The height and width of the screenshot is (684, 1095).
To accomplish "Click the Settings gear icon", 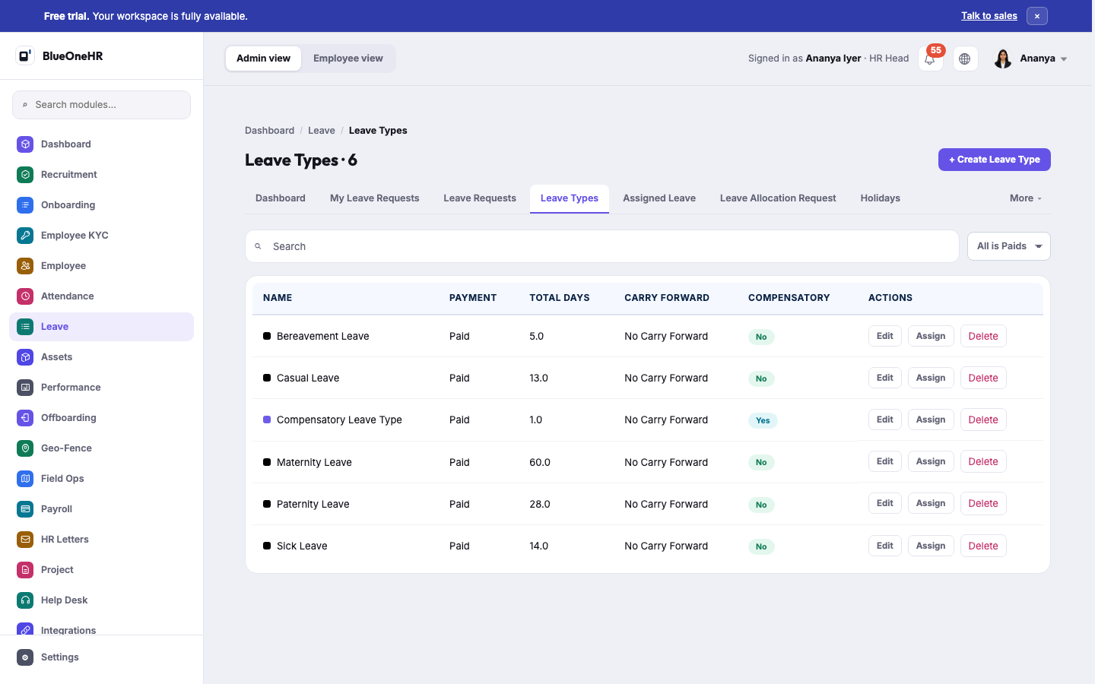I will coord(25,657).
